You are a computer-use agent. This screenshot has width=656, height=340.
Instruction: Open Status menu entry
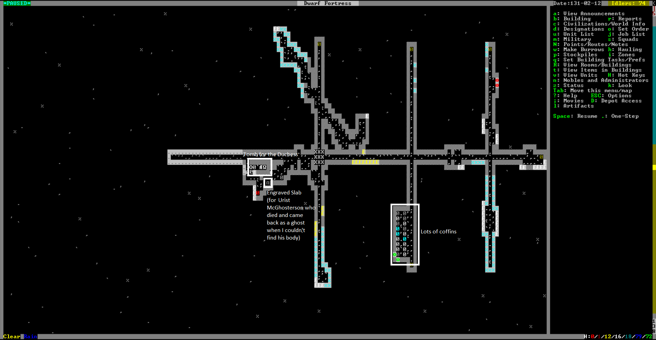pos(568,85)
